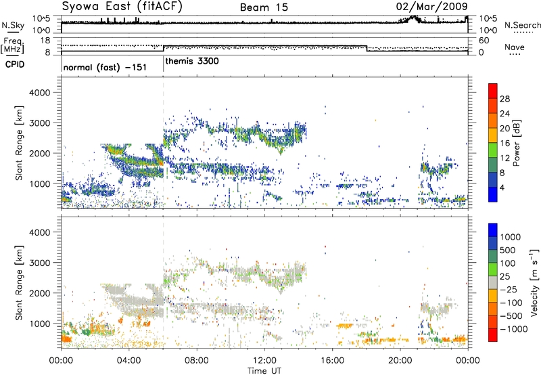The width and height of the screenshot is (541, 375).
Task: Click the '-100' tick on Velocity colorbar
Action: tap(511, 303)
